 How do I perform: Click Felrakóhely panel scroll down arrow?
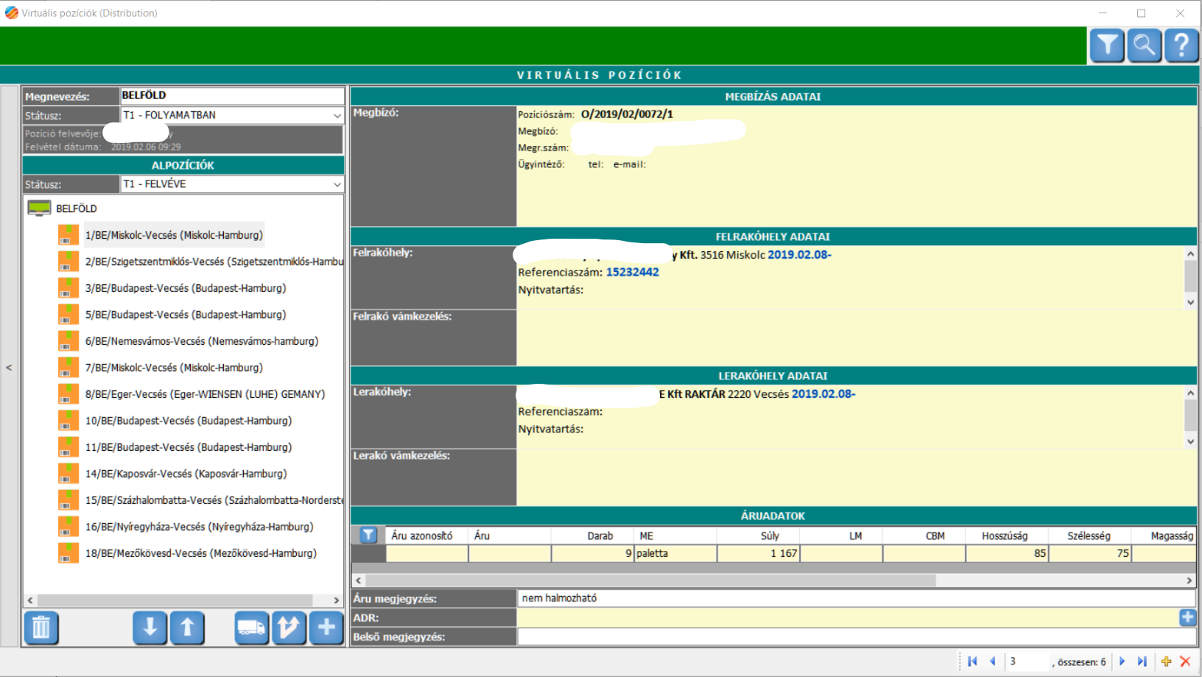[x=1190, y=302]
